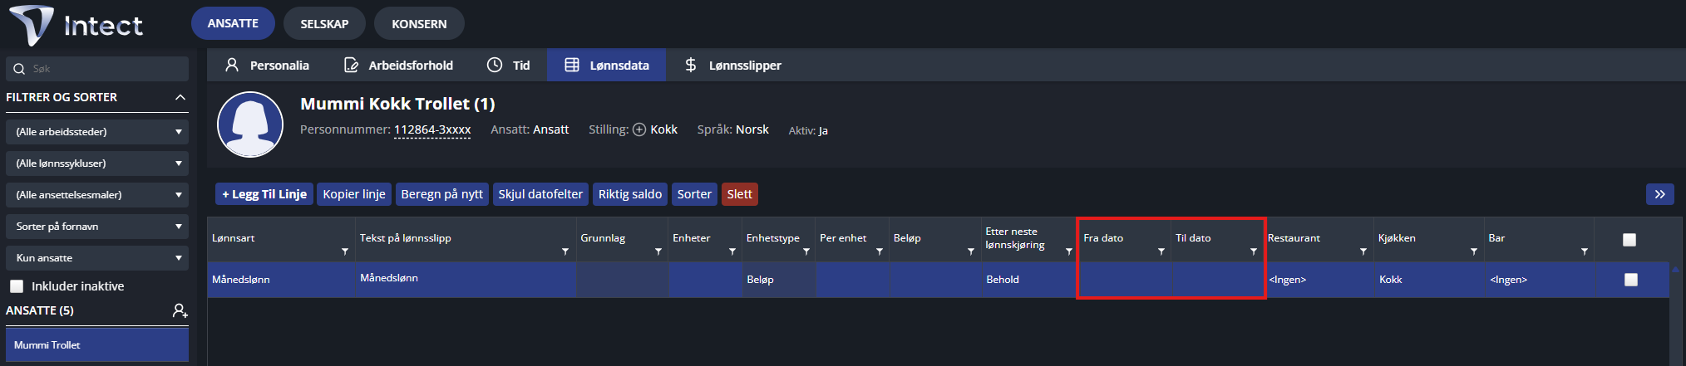This screenshot has width=1686, height=366.
Task: Click the Månedslønn Lønnsart cell
Action: (281, 280)
